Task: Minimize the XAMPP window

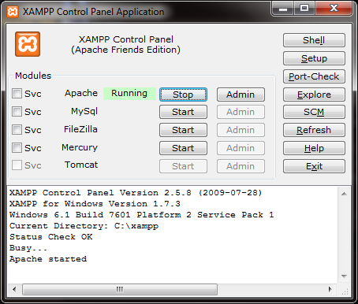Action: coord(283,9)
